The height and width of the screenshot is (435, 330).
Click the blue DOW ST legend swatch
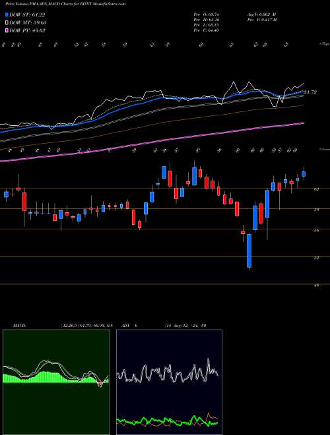click(7, 14)
